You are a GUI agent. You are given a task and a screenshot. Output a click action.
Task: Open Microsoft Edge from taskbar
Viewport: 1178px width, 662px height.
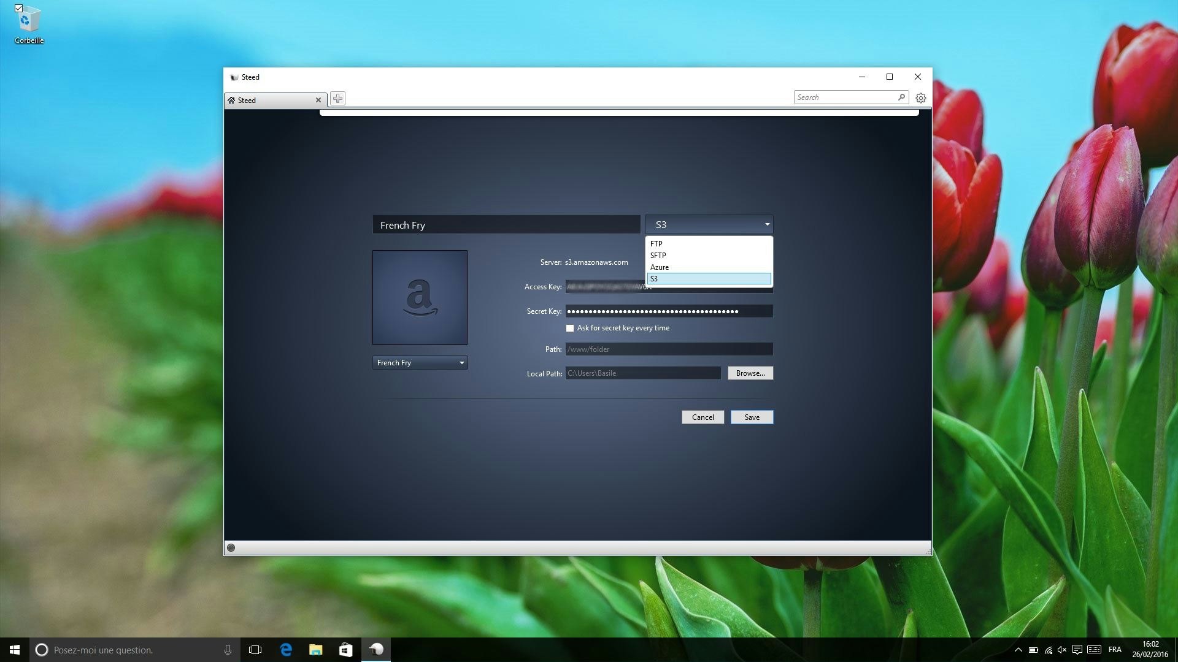click(286, 650)
